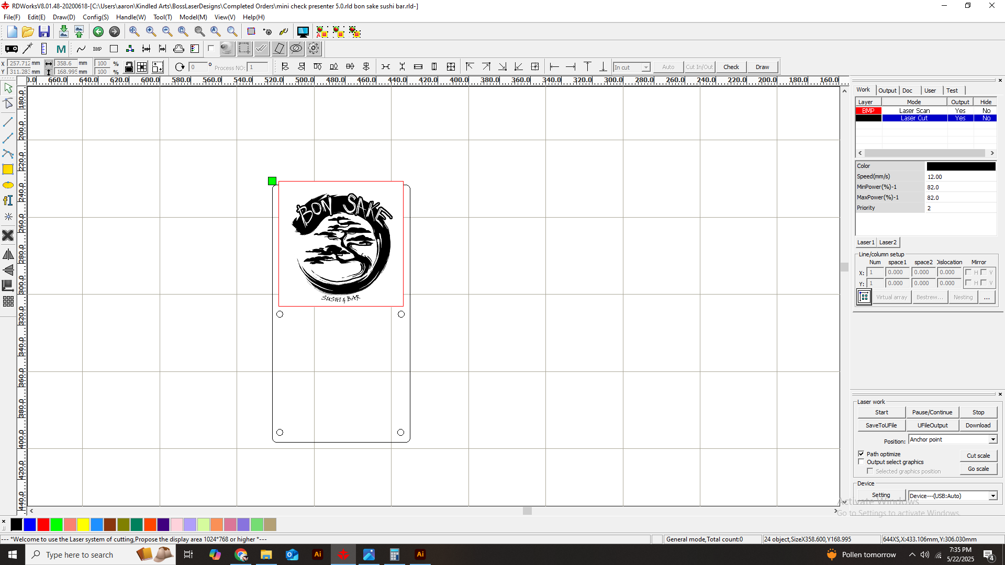Toggle the aspect ratio lock icon
The height and width of the screenshot is (565, 1005).
129,67
